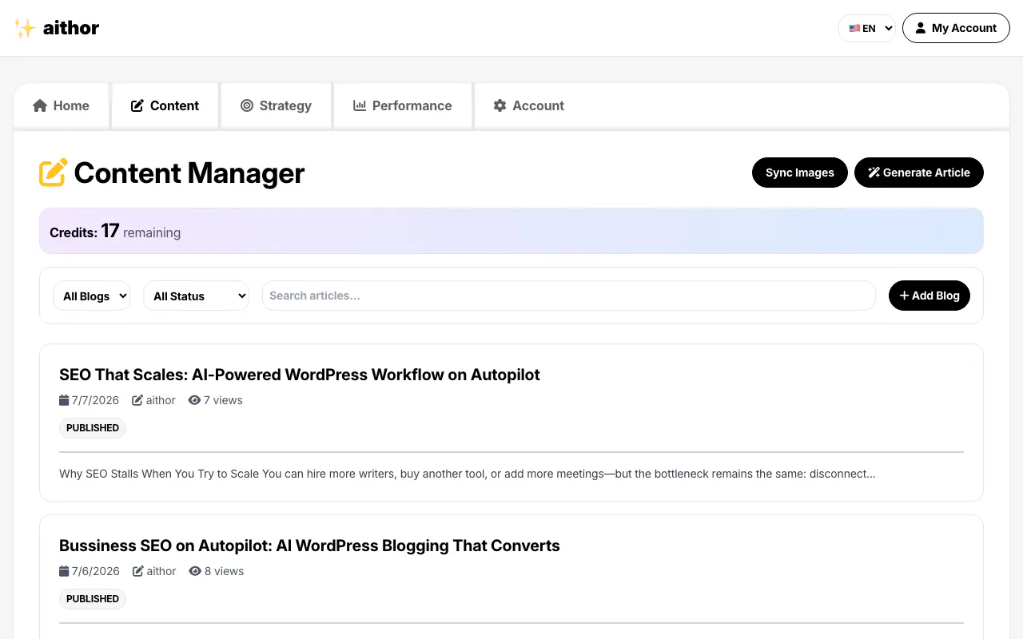The image size is (1023, 639).
Task: Click the Account tab gear icon
Action: [x=500, y=105]
